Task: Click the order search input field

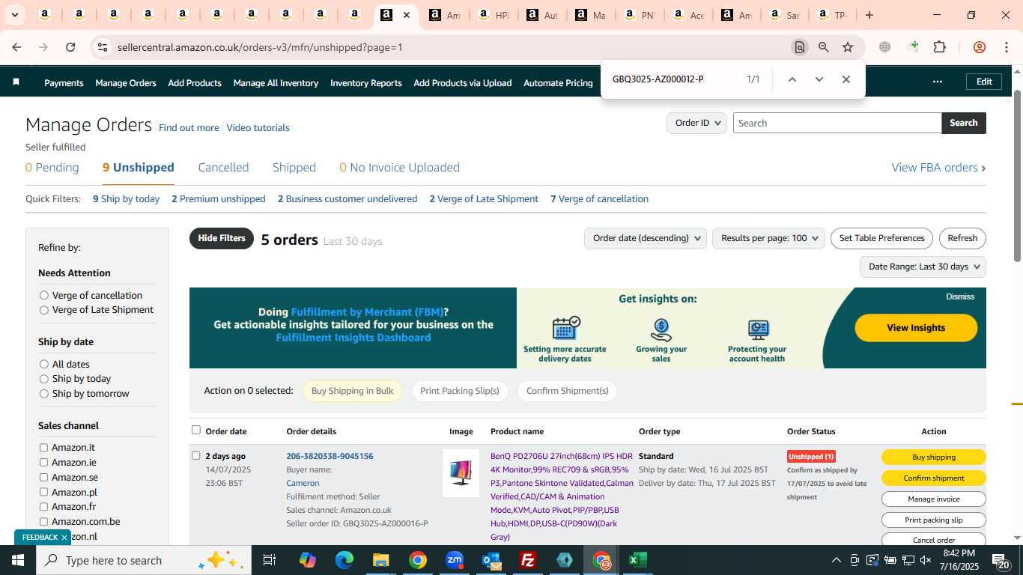Action: [x=837, y=123]
